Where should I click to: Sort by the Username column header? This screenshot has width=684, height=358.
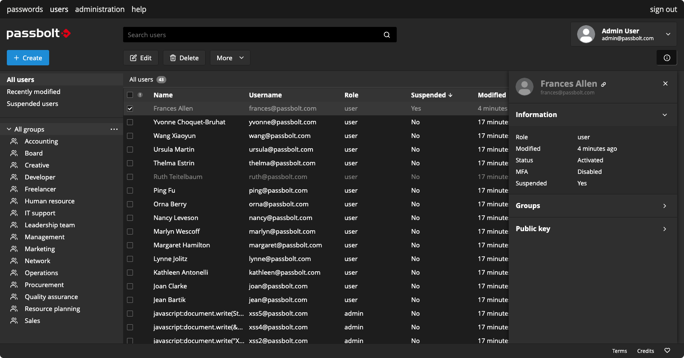coord(265,95)
